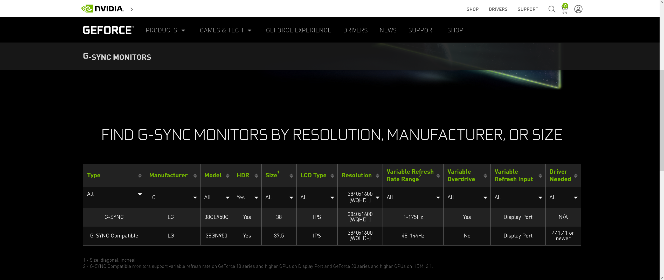Click the N/A driver cell

[x=563, y=217]
